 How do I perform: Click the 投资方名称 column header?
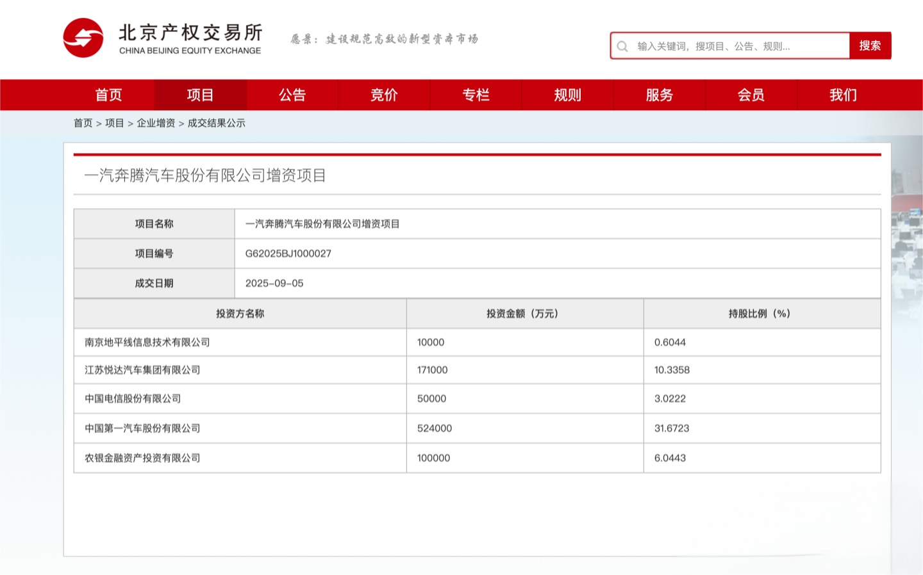[x=240, y=314]
